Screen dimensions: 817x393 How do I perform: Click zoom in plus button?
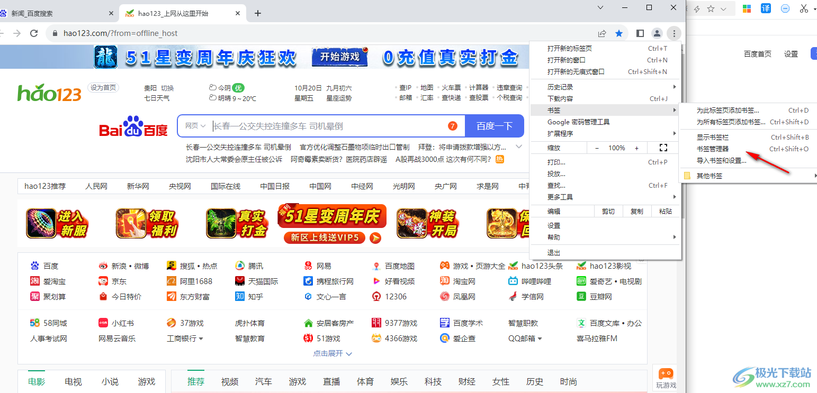637,148
